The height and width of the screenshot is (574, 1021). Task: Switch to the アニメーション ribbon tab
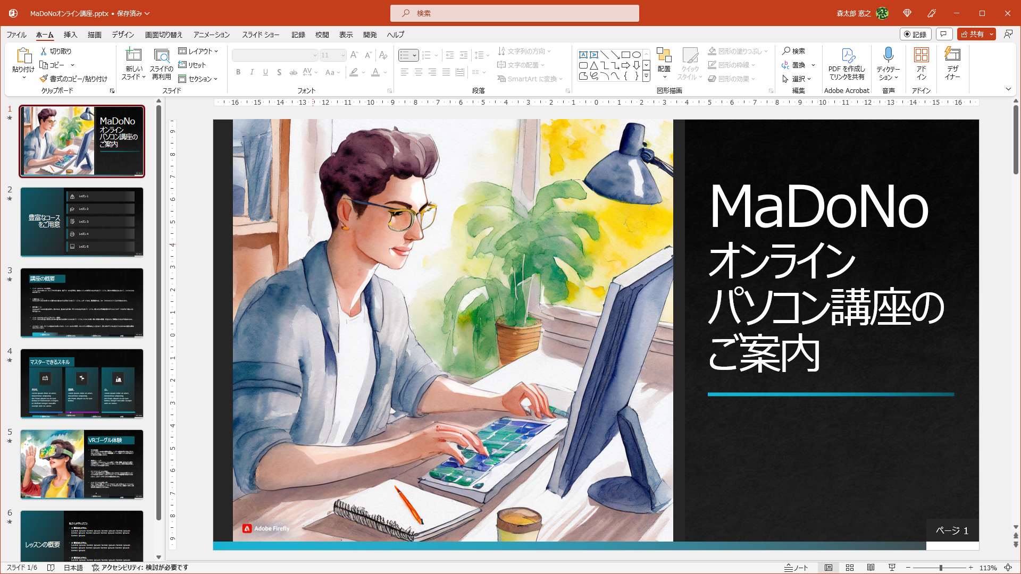tap(211, 34)
